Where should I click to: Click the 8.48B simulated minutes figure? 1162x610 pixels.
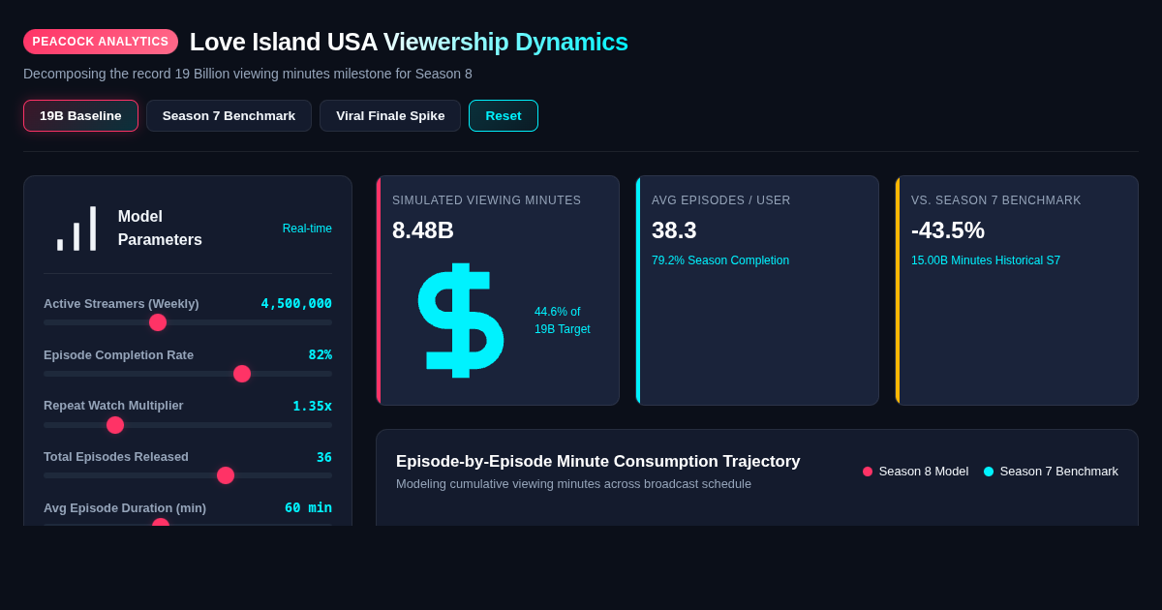(x=423, y=230)
